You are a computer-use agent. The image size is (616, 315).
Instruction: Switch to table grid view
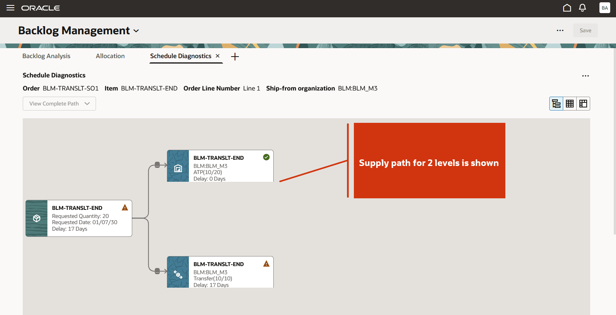pyautogui.click(x=570, y=104)
